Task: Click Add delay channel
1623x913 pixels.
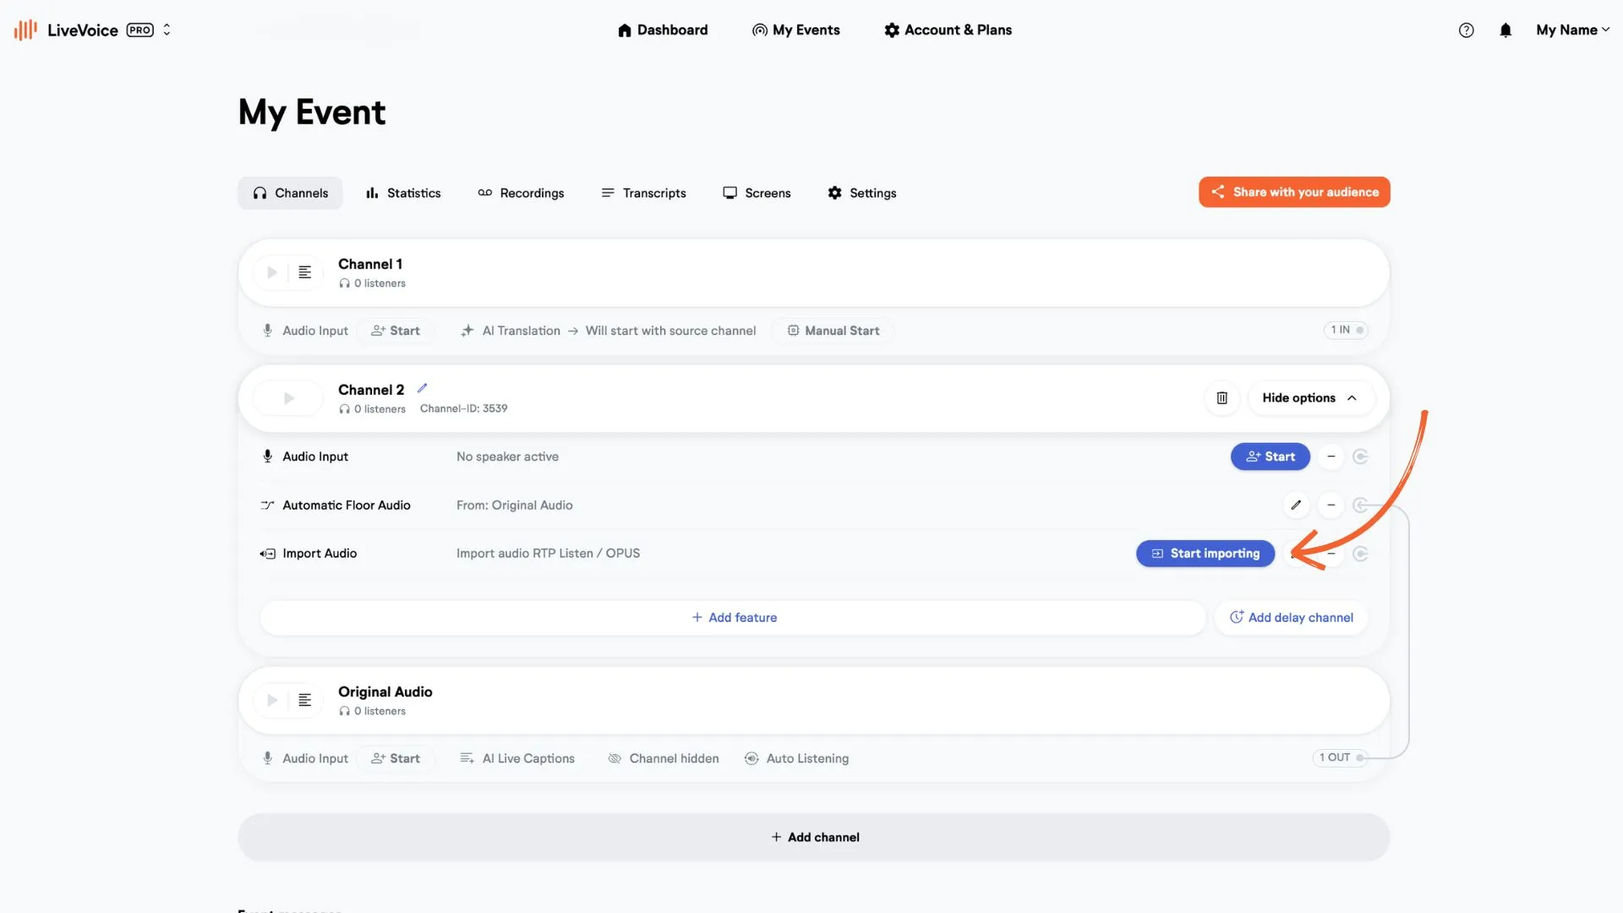Action: point(1291,618)
